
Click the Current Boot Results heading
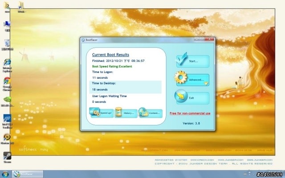point(110,55)
